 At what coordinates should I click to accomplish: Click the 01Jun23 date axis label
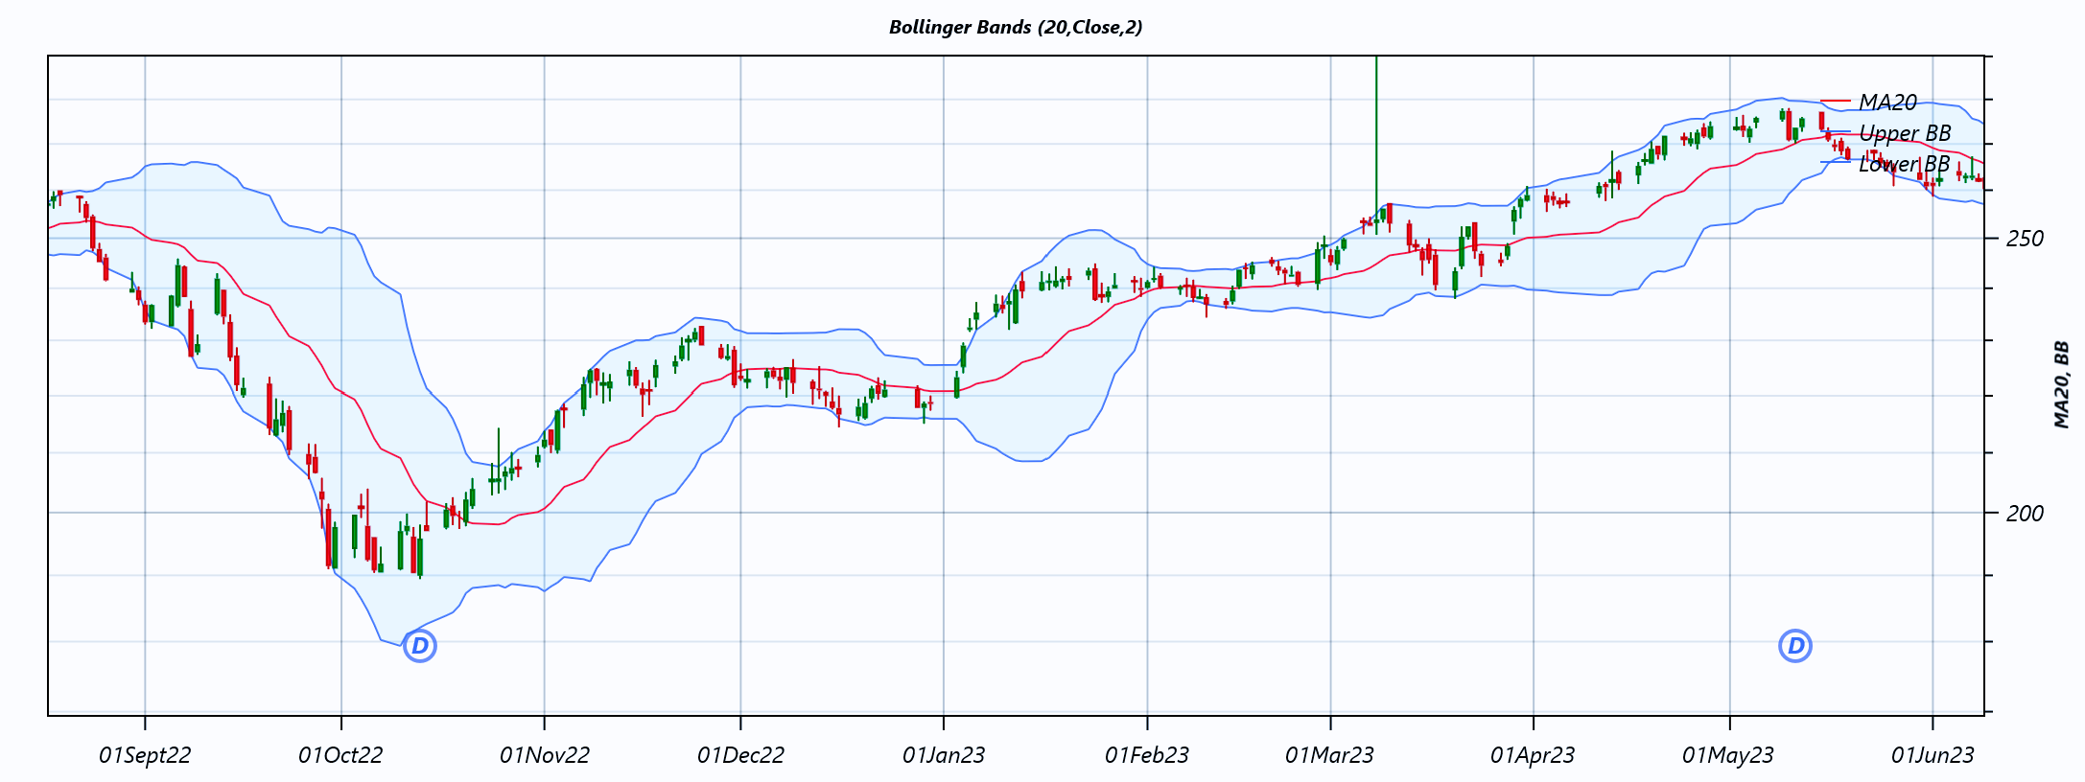(1933, 755)
